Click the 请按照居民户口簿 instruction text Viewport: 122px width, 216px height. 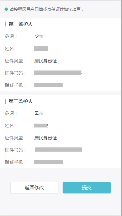click(47, 9)
